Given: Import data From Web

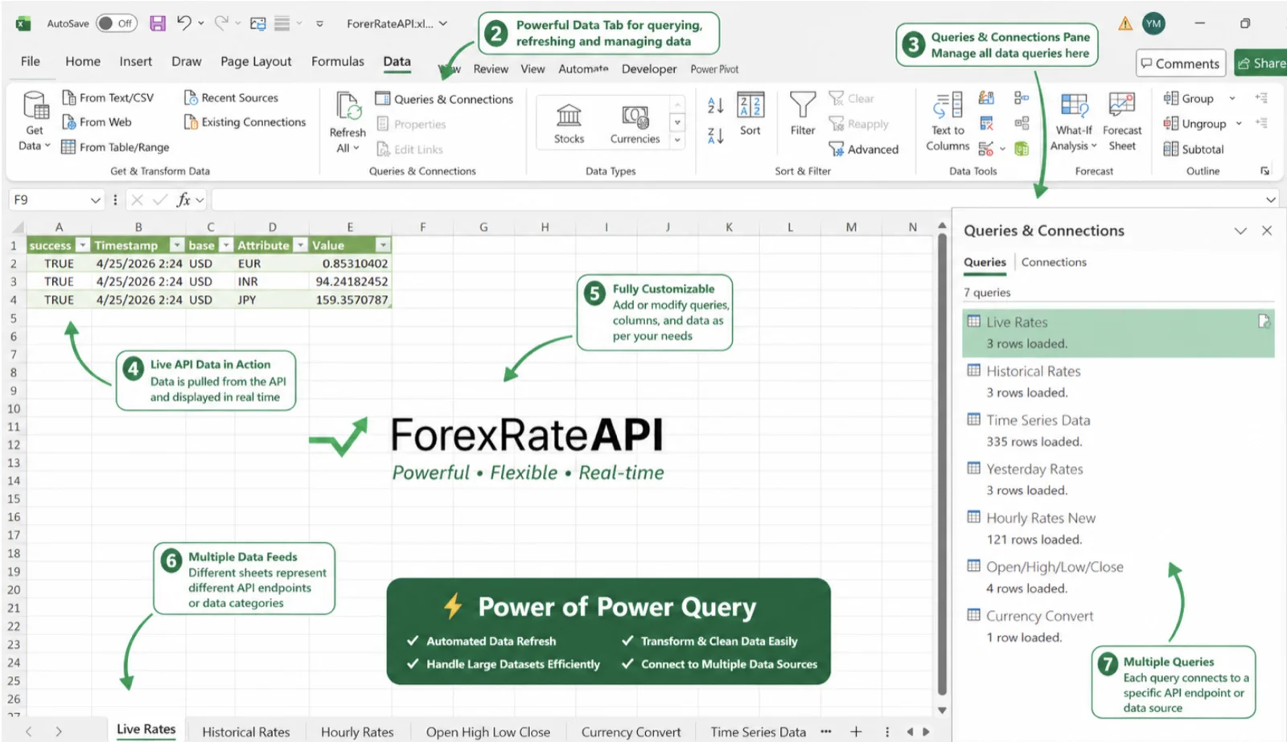Looking at the screenshot, I should point(97,122).
